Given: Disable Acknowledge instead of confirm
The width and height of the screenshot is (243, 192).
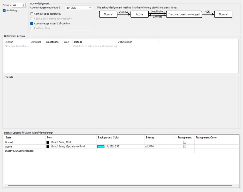Looking at the screenshot, I should 32,24.
